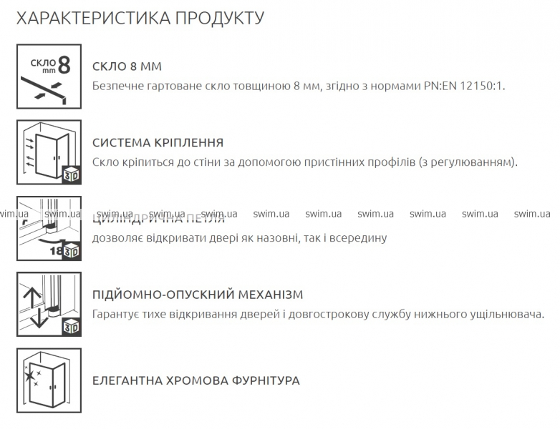Click the 'ХАРАКТЕРИСТИКА ПРОДУКТУ' page heading
This screenshot has width=560, height=429.
140,18
